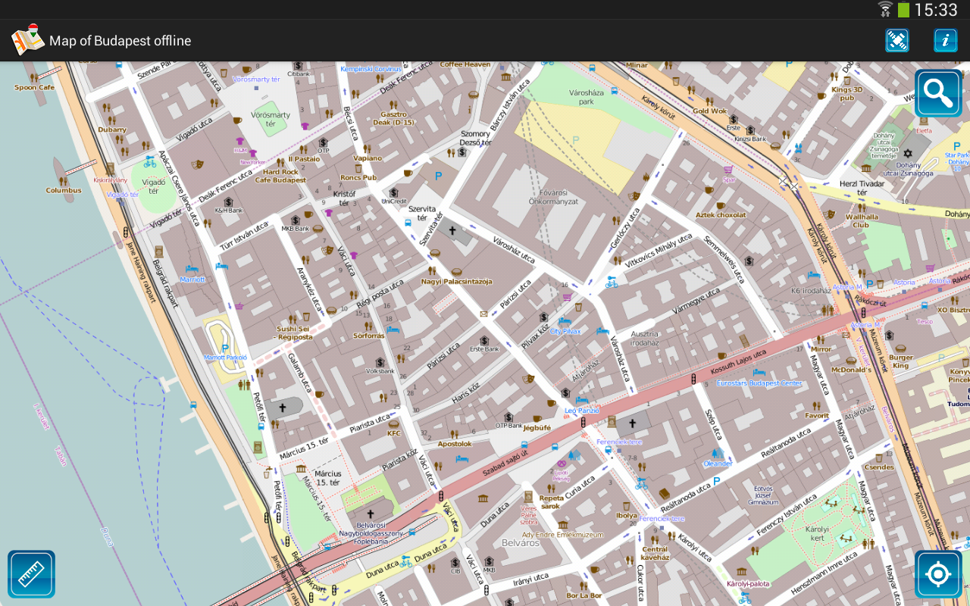The width and height of the screenshot is (970, 606).
Task: Tap the parking icon near Marriott Parkoló
Action: pos(224,349)
